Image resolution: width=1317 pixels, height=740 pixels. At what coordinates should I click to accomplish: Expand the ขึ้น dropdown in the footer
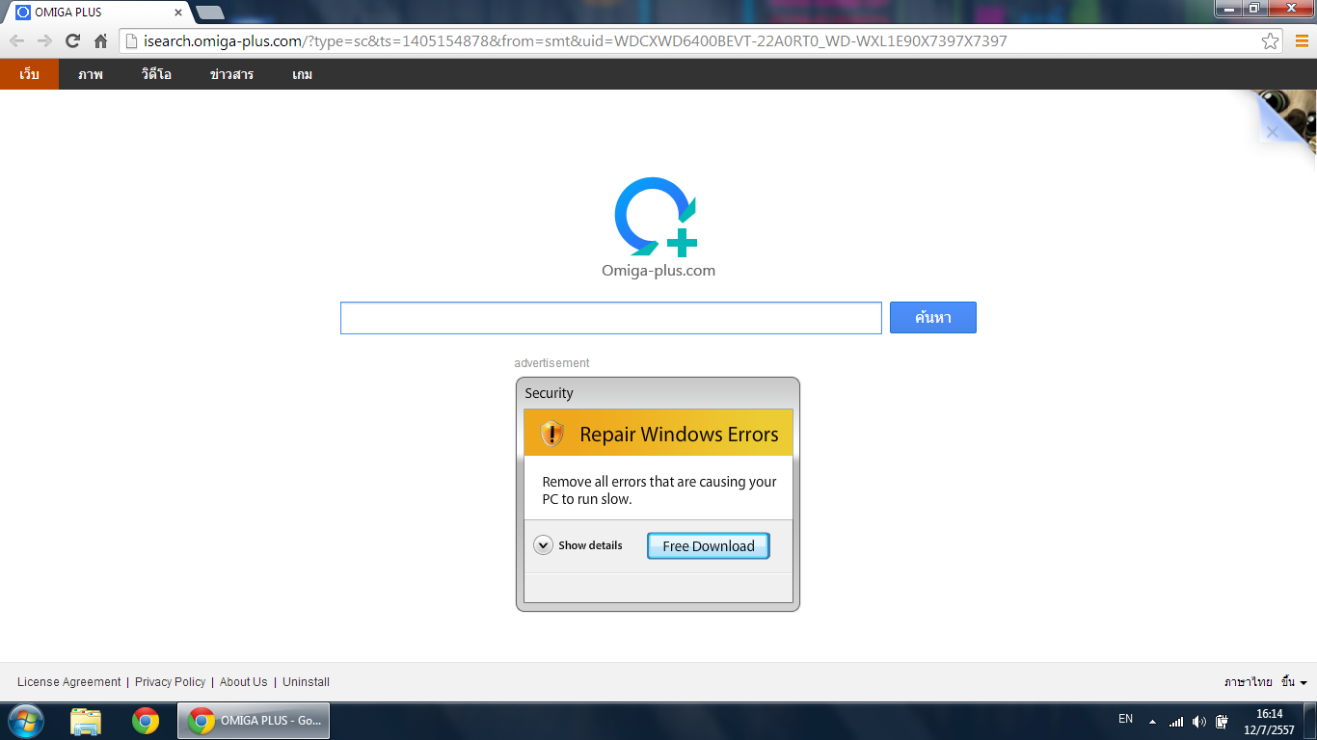(1294, 682)
